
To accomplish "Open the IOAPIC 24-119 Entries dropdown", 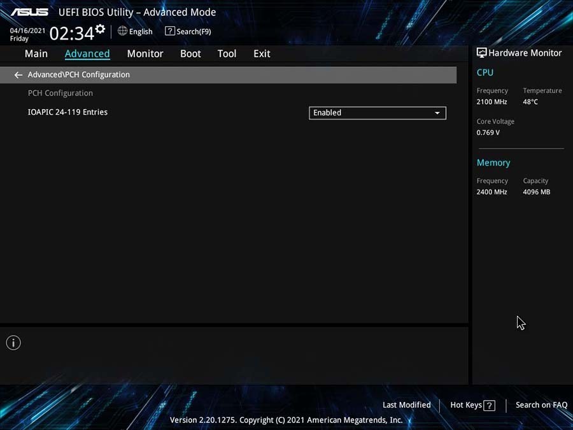I will tap(378, 113).
